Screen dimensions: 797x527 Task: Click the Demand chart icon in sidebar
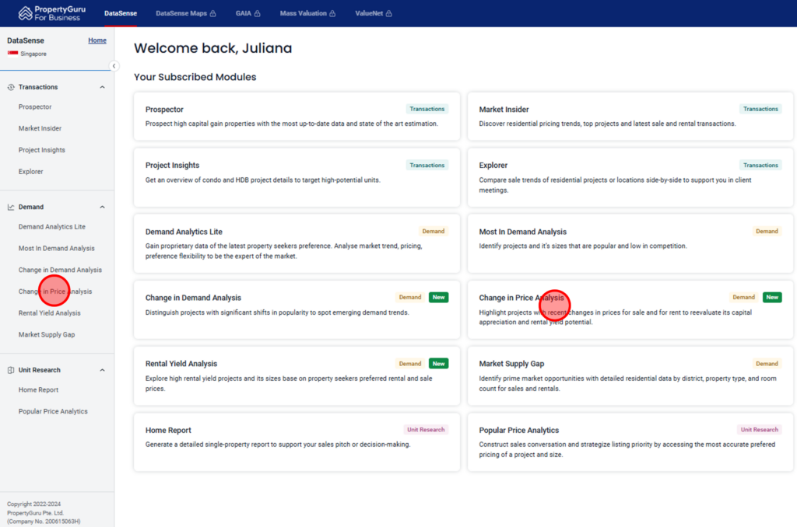coord(11,207)
